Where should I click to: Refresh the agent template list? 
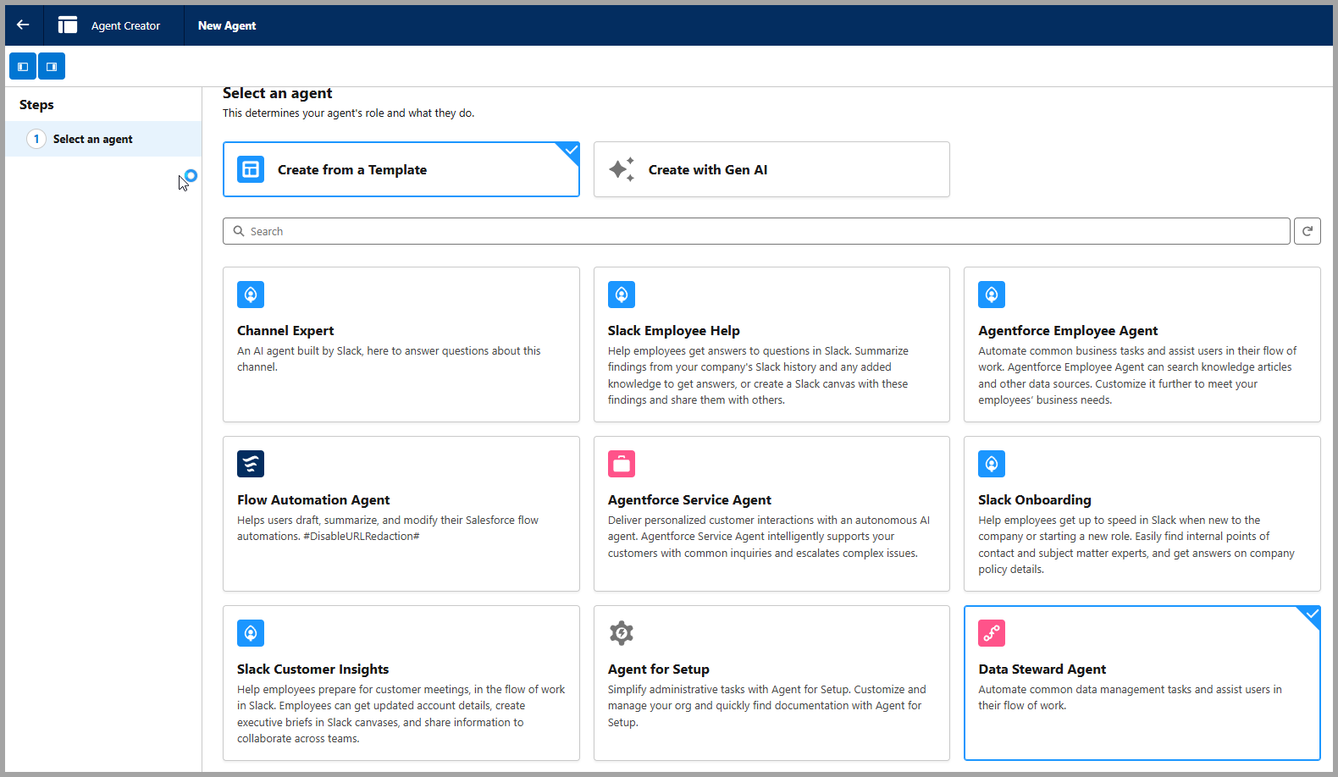click(1308, 231)
